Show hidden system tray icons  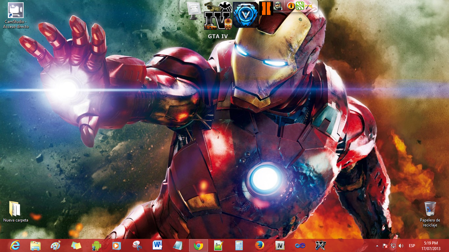coord(377,246)
